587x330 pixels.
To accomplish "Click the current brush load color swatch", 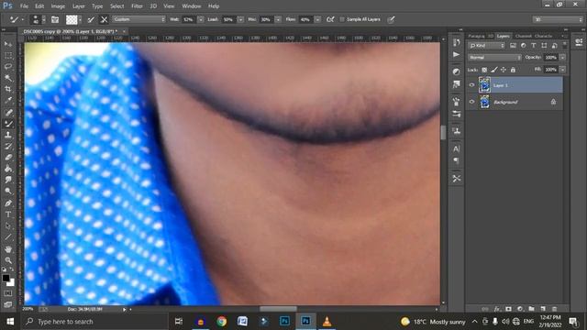I will tap(72, 19).
